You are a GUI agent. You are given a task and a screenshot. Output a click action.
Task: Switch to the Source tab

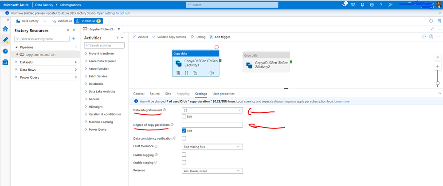click(x=155, y=94)
